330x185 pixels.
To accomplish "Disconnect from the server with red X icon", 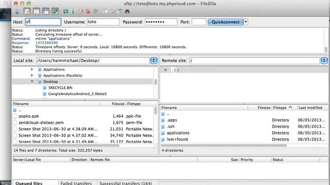I will [x=88, y=11].
